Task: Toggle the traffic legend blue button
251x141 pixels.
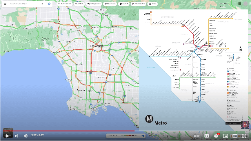Action: pos(143,136)
